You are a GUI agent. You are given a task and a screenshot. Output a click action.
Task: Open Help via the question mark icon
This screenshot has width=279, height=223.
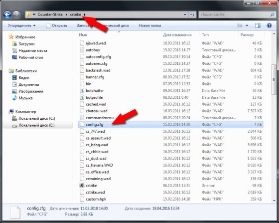point(269,25)
